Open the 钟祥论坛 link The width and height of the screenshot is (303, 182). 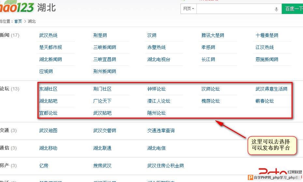[156, 89]
